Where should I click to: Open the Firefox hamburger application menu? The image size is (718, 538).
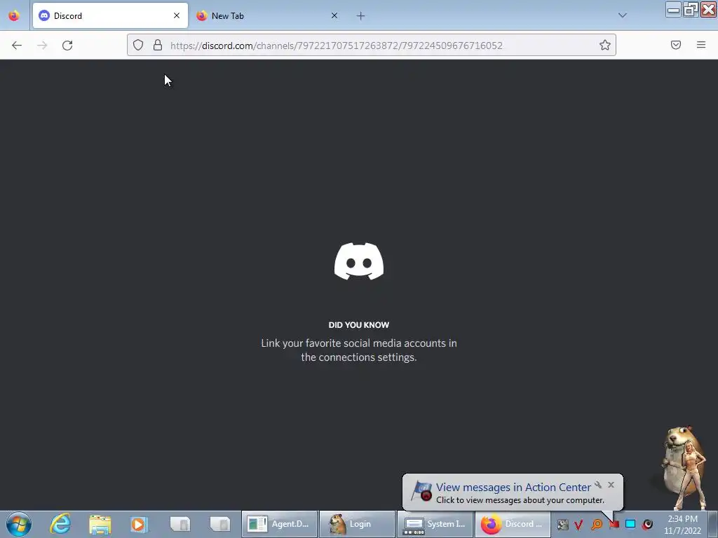coord(701,45)
